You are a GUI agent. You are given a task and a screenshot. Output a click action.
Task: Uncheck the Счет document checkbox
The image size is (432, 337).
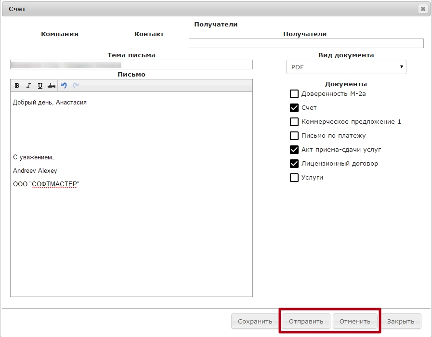[294, 108]
